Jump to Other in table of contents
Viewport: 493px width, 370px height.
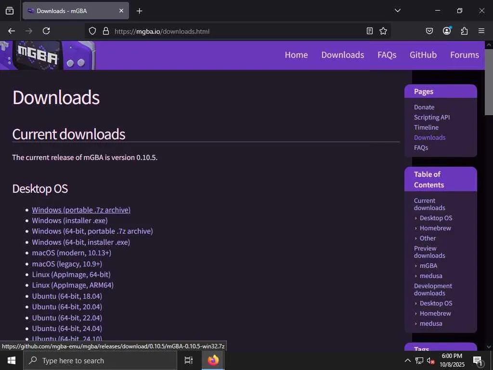[428, 238]
